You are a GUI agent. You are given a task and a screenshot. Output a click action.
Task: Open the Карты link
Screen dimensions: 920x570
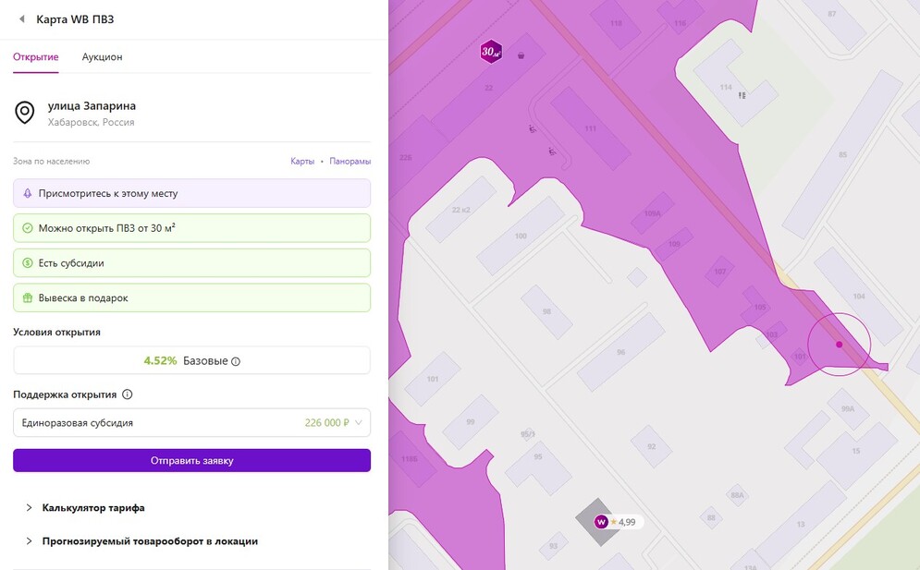click(302, 162)
